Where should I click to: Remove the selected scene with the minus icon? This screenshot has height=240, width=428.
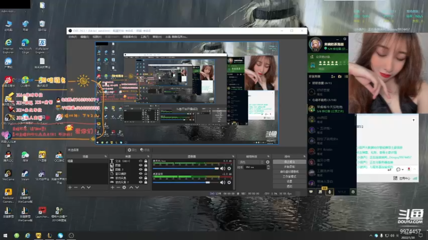76,188
